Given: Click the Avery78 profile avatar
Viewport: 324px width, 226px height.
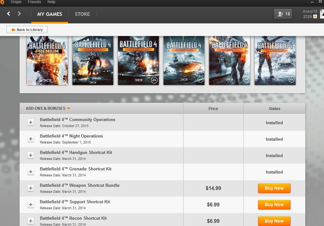Looking at the screenshot, I should click(x=322, y=14).
